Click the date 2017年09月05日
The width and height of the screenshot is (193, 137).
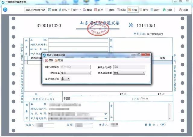(x=155, y=34)
